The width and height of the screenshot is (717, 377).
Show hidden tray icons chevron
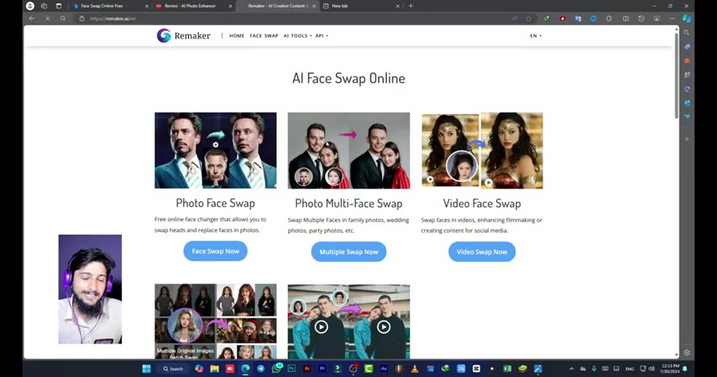[571, 369]
